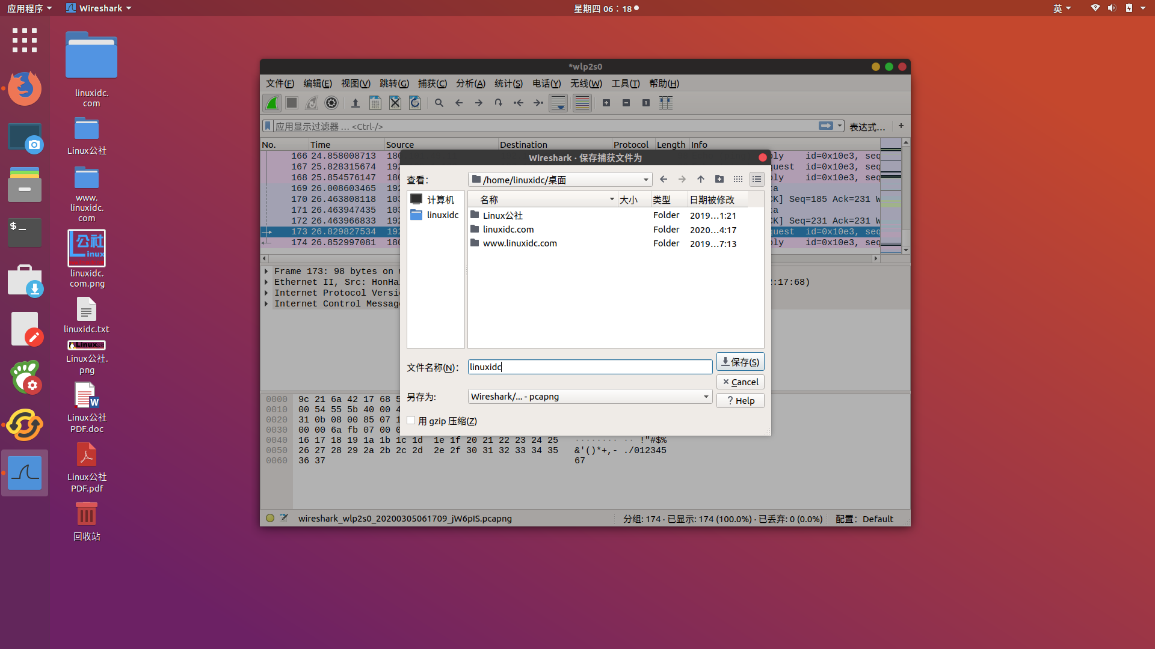Toggle auto-scroll during live capture

point(558,102)
